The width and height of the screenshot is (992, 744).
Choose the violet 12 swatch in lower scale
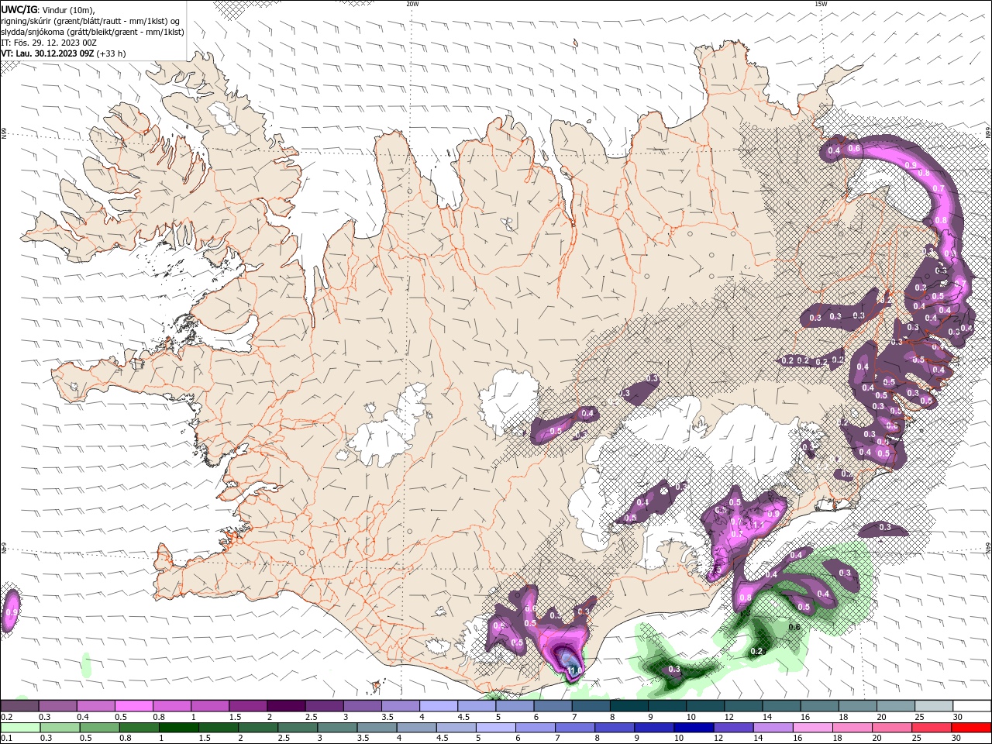click(x=732, y=728)
